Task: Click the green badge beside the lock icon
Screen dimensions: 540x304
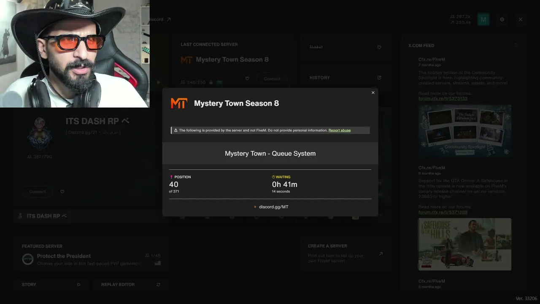Action: 219,82
